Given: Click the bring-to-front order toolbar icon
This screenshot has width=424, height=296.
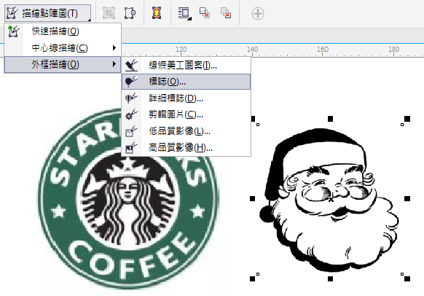Looking at the screenshot, I should [x=205, y=12].
